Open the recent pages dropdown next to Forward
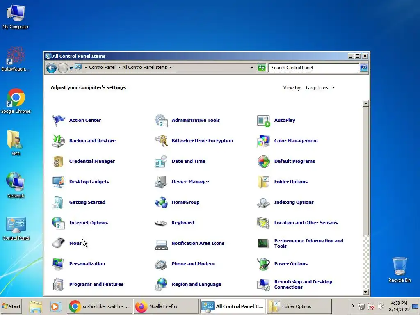 [71, 68]
